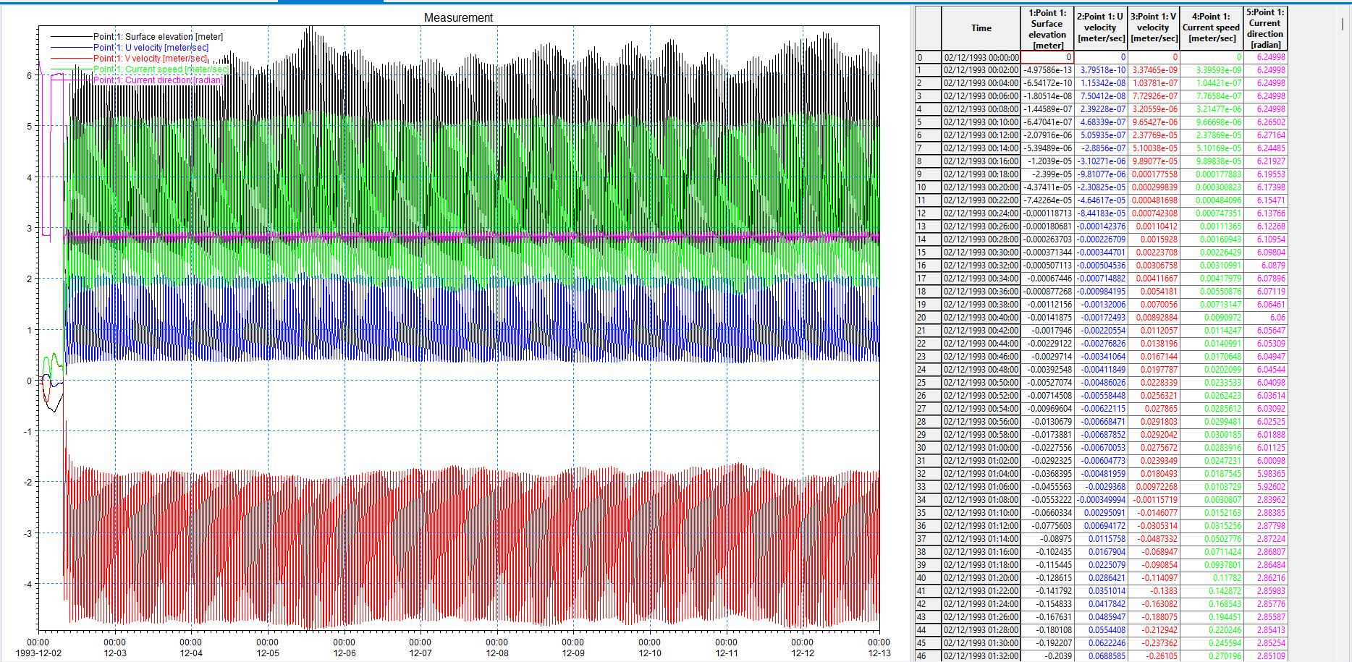Click the time cell 02/12/1993 01:00:00
The width and height of the screenshot is (1352, 662).
981,448
